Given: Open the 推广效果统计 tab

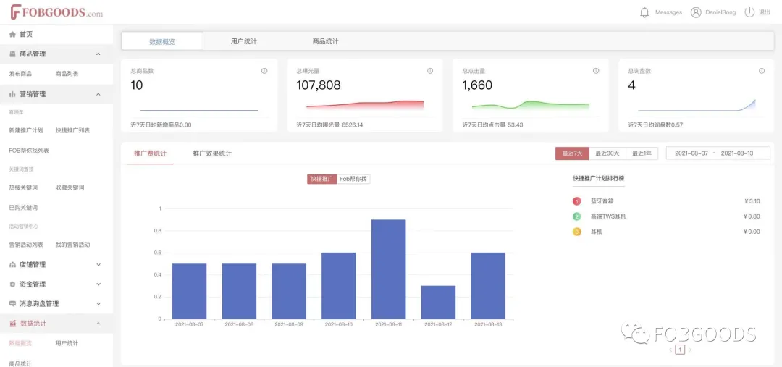Looking at the screenshot, I should pos(212,153).
